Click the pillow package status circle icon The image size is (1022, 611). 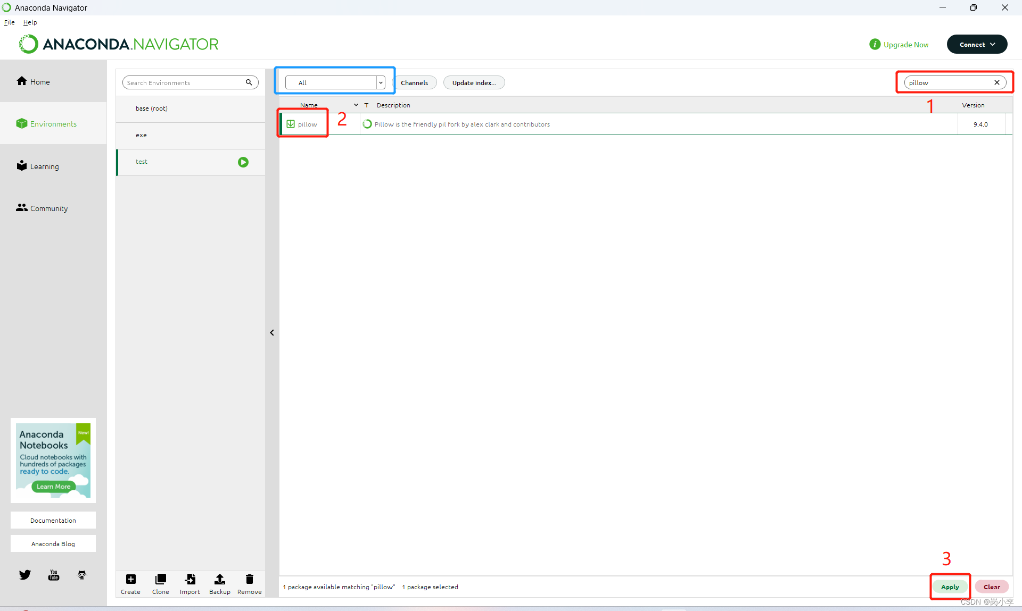tap(367, 124)
